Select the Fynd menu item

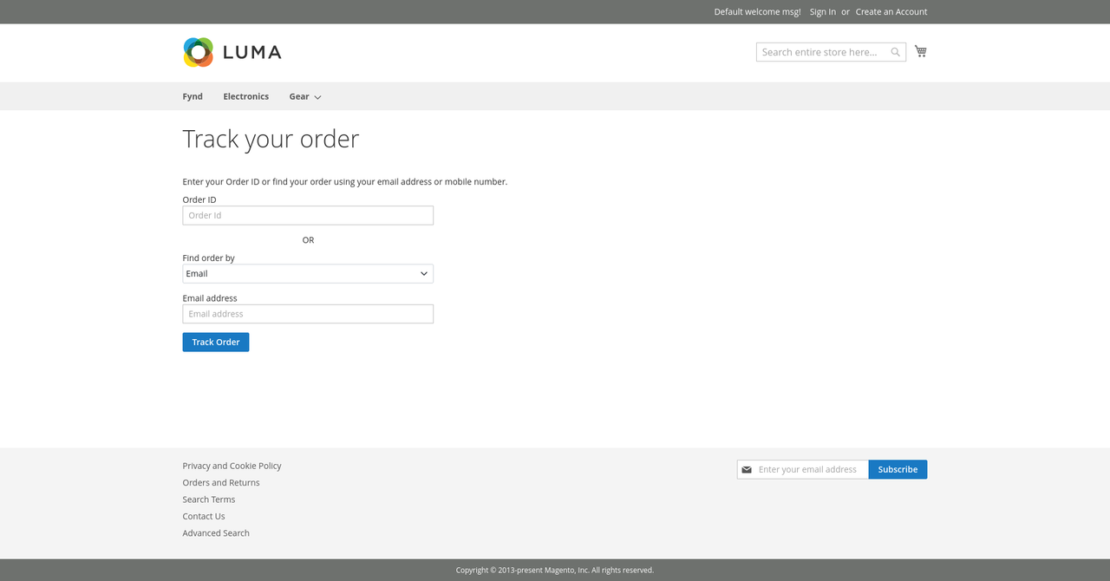pos(192,96)
